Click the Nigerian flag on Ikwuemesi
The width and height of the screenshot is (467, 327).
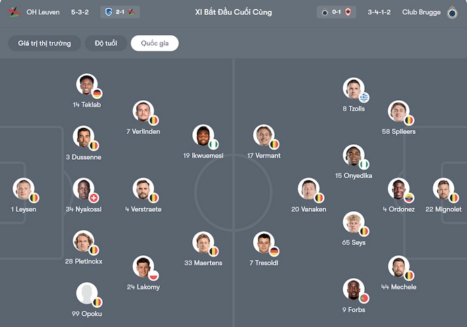coord(214,144)
